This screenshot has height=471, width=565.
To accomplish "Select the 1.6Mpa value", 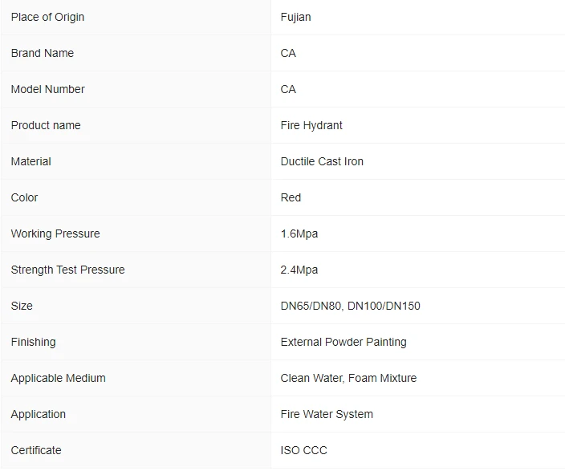I will tap(299, 233).
